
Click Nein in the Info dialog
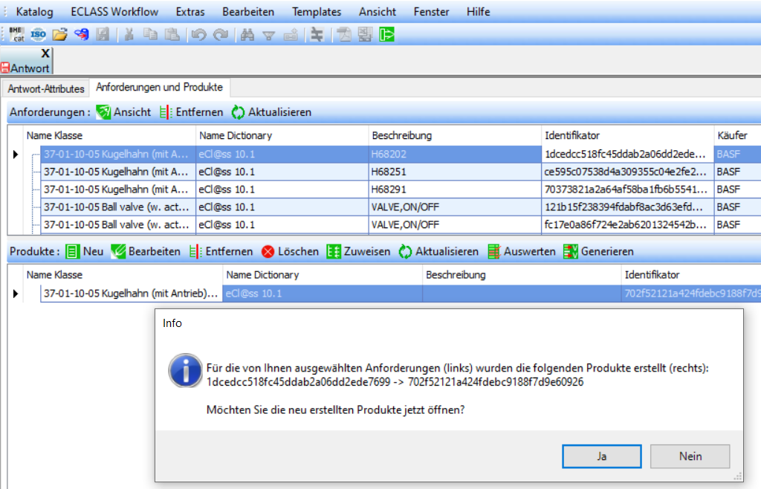pos(690,456)
